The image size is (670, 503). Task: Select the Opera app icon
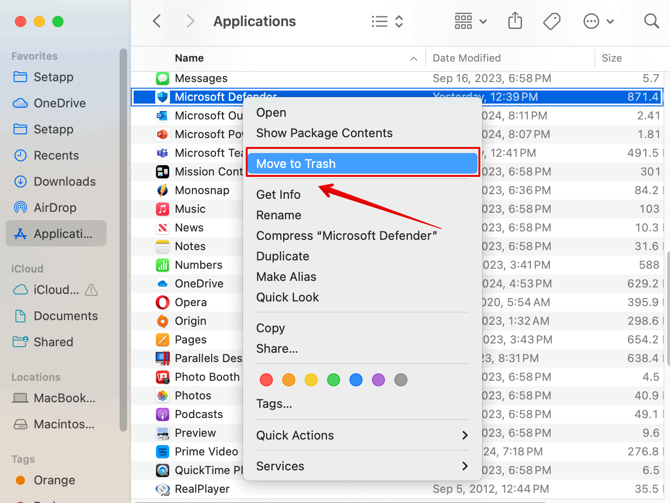click(163, 302)
